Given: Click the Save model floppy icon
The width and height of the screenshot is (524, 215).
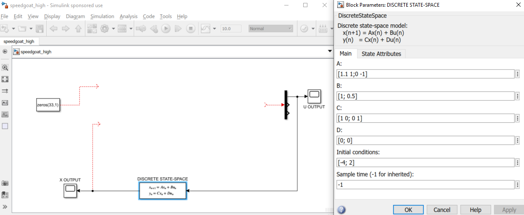Looking at the screenshot, I should pos(40,29).
